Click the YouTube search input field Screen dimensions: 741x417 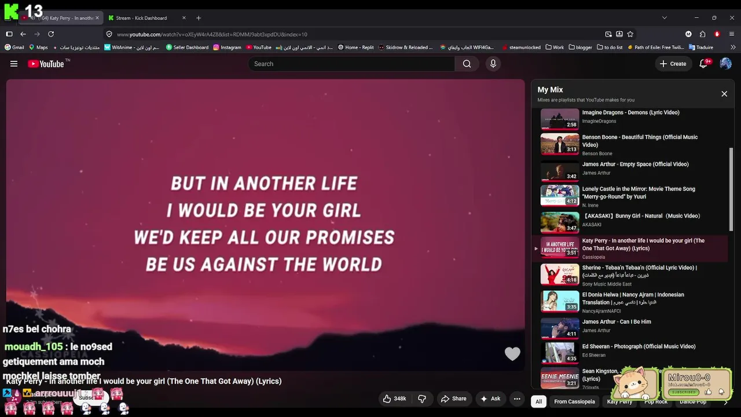coord(352,64)
